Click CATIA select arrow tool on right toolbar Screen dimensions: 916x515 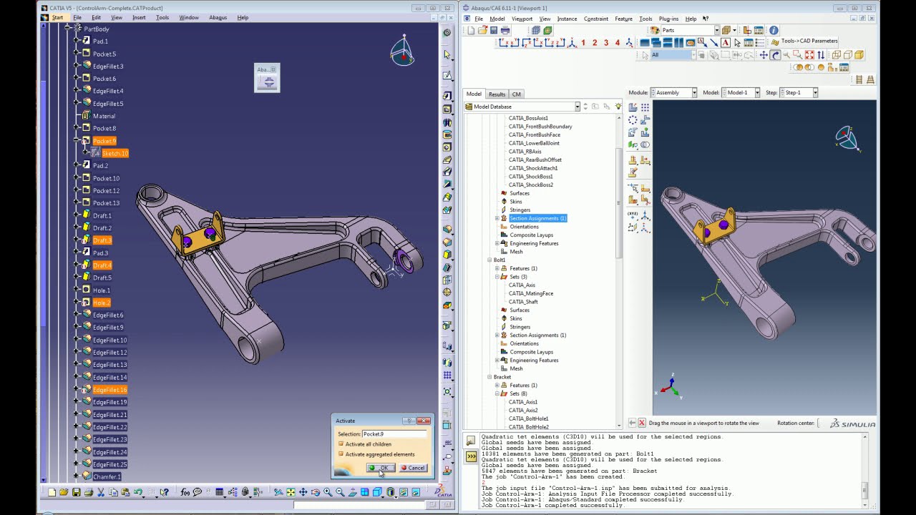coord(447,54)
